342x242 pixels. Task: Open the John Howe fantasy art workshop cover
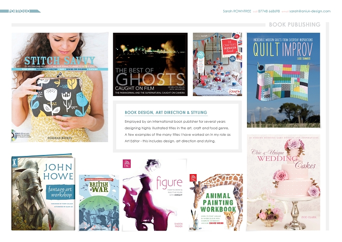tap(43, 192)
